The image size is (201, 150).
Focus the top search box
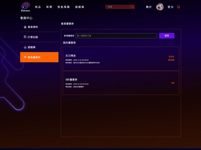click(x=120, y=7)
